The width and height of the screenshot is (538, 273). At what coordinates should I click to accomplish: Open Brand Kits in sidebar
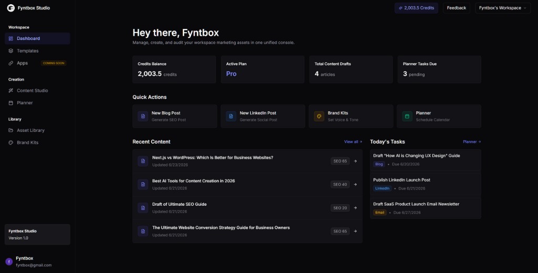[x=37, y=143]
